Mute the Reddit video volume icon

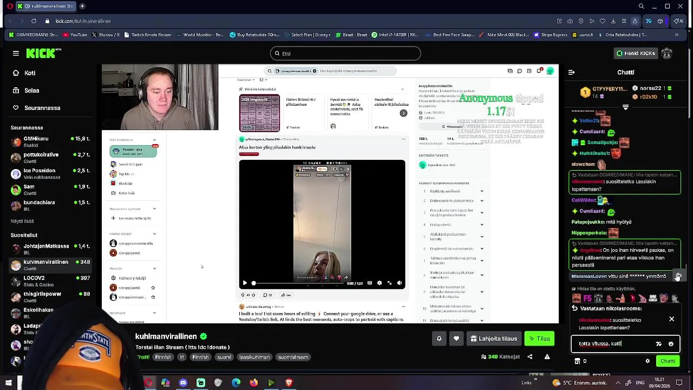pos(400,283)
